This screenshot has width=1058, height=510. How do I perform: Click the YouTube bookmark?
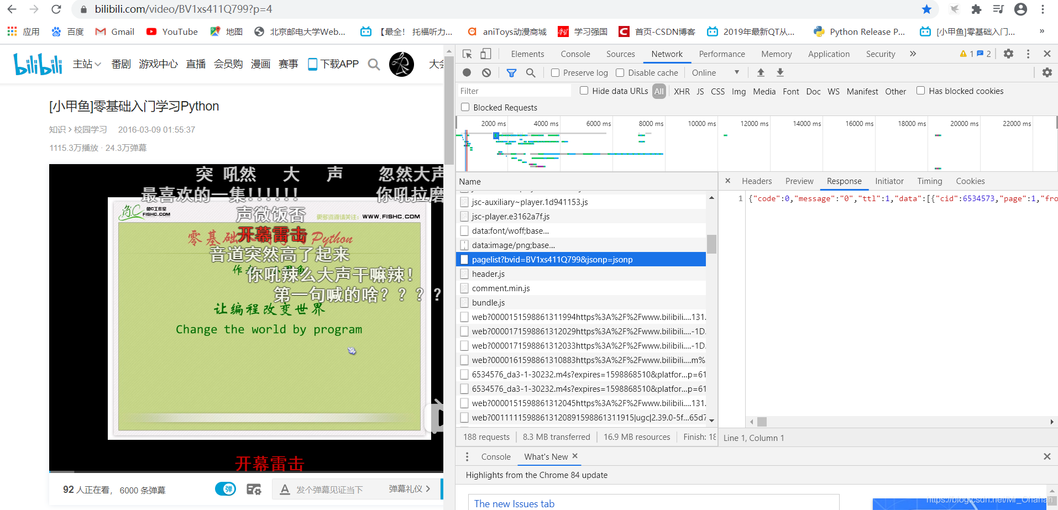click(172, 31)
